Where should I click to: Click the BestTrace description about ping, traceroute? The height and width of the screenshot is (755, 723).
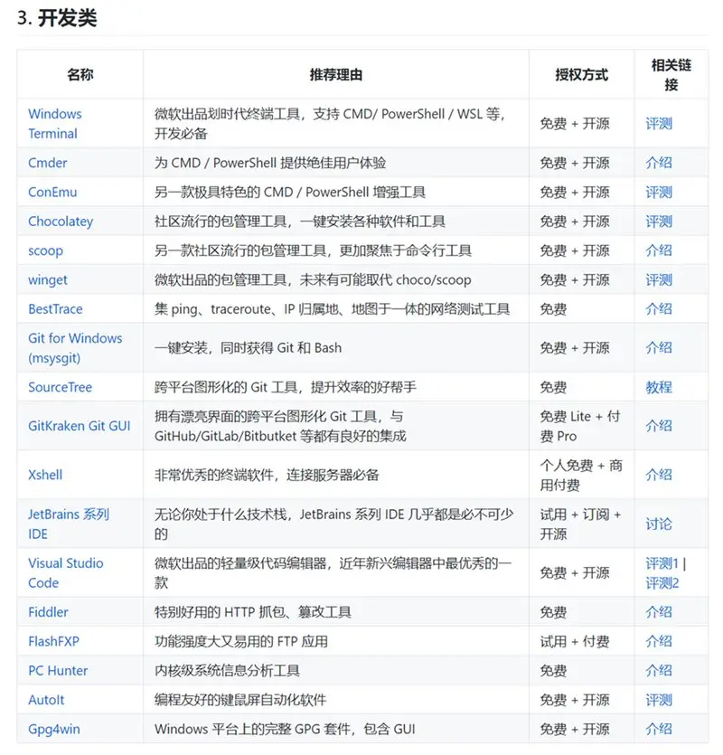(x=332, y=309)
